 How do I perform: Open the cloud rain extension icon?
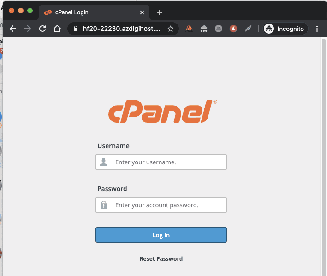[x=204, y=29]
